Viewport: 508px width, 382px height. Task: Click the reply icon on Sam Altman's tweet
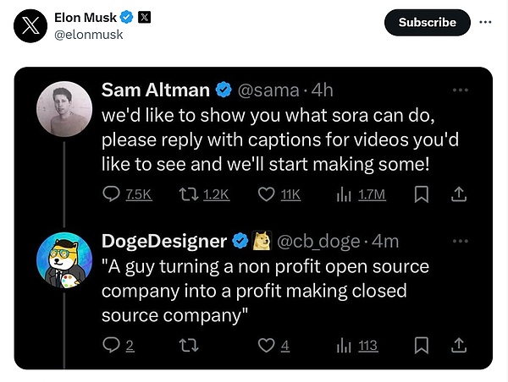point(112,194)
